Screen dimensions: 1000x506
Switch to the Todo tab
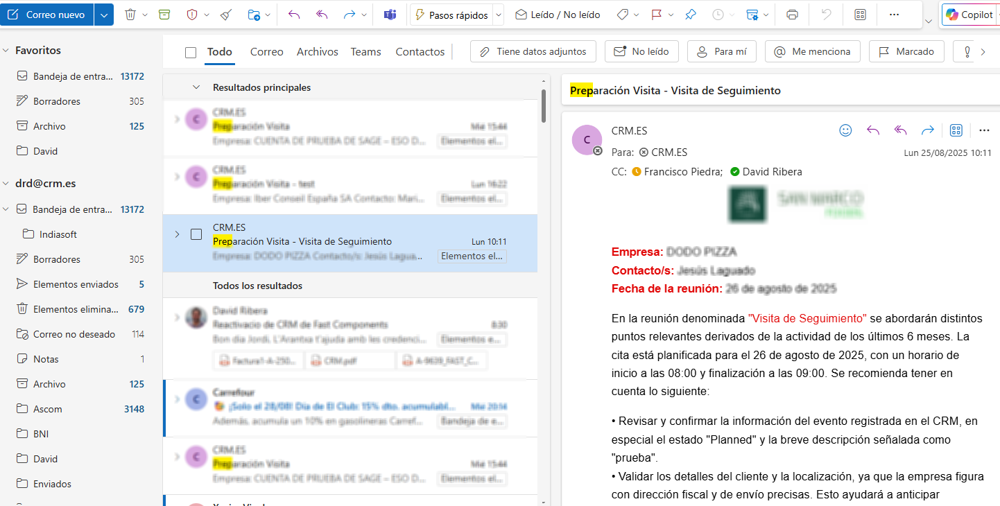pos(220,52)
